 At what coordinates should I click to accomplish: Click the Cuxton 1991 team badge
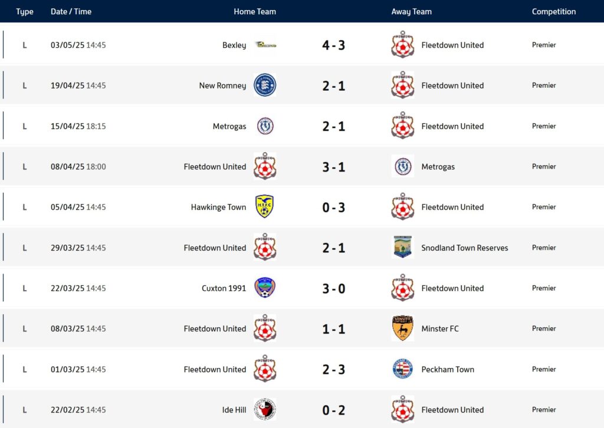[x=265, y=288]
